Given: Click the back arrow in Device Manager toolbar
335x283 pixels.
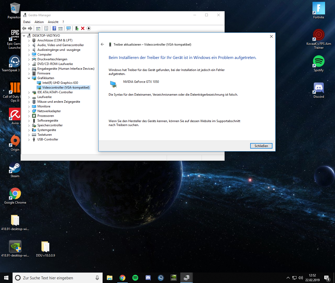Looking at the screenshot, I should tap(24, 28).
